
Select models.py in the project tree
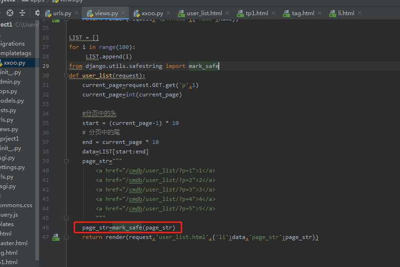tap(12, 101)
